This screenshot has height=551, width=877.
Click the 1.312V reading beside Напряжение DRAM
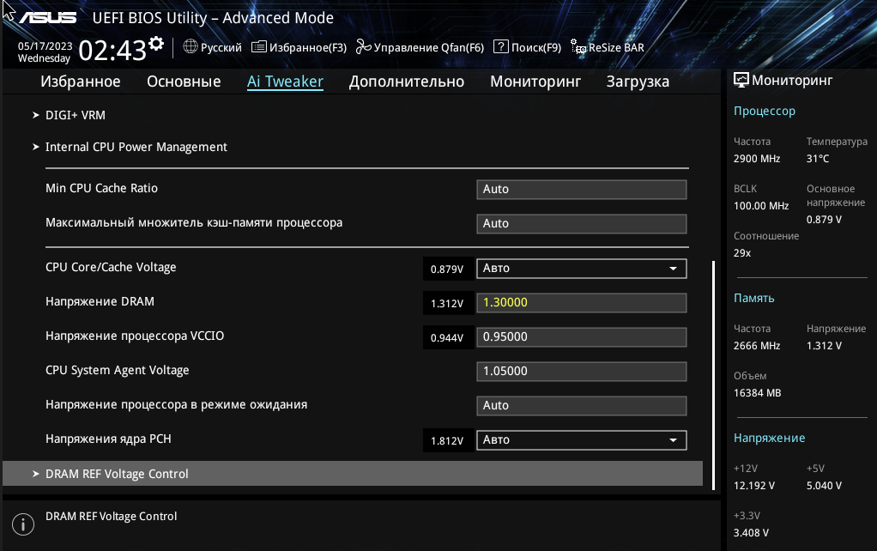click(x=447, y=304)
